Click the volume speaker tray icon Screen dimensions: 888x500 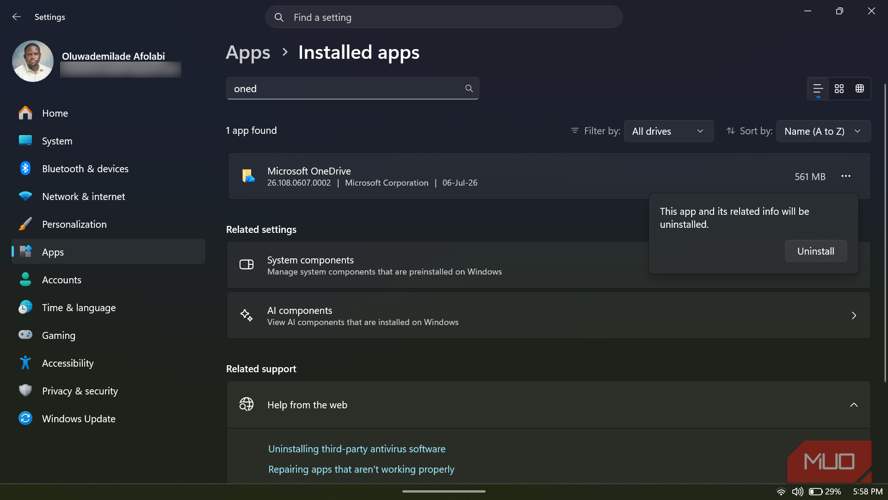coord(797,492)
